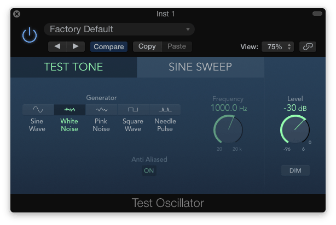
Task: Click the link chain icon
Action: [308, 46]
